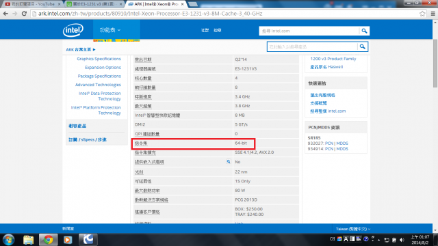Select the 80 W TDP value
This screenshot has height=246, width=438.
tap(240, 191)
